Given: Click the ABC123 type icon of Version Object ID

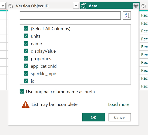Looking at the screenshot, I should (11, 6).
